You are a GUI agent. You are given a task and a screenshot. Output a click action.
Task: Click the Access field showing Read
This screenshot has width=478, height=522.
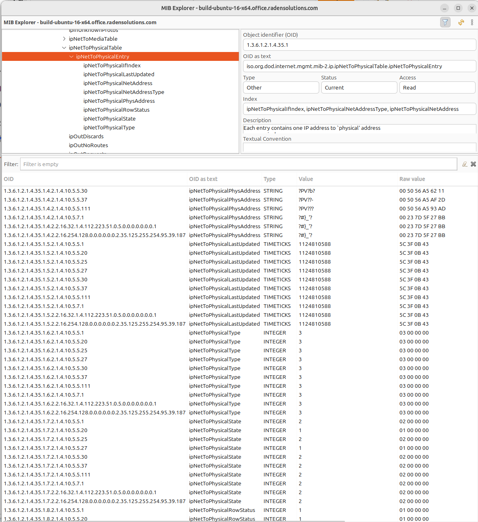[x=437, y=87]
